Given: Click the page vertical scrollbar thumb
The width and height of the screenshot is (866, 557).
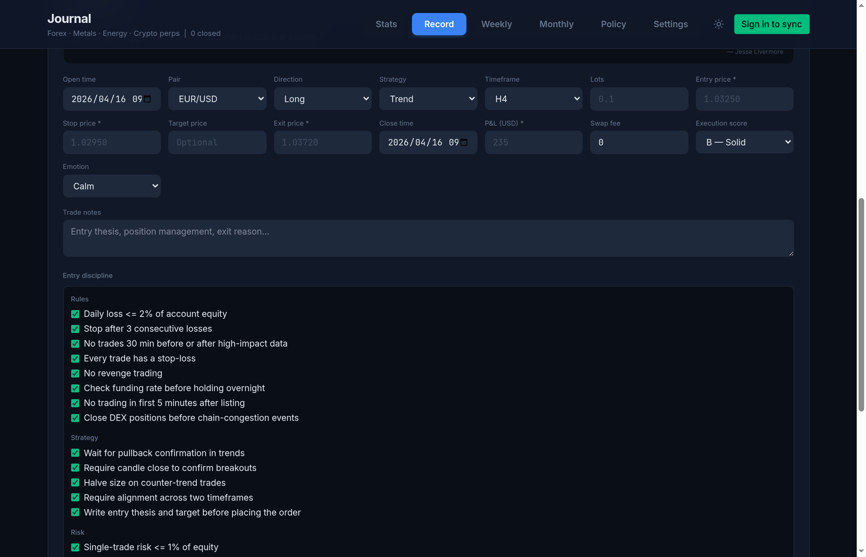Looking at the screenshot, I should 861,304.
